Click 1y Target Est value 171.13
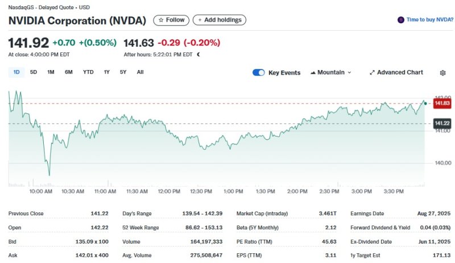Viewport: 455px width, 263px height. [x=442, y=256]
